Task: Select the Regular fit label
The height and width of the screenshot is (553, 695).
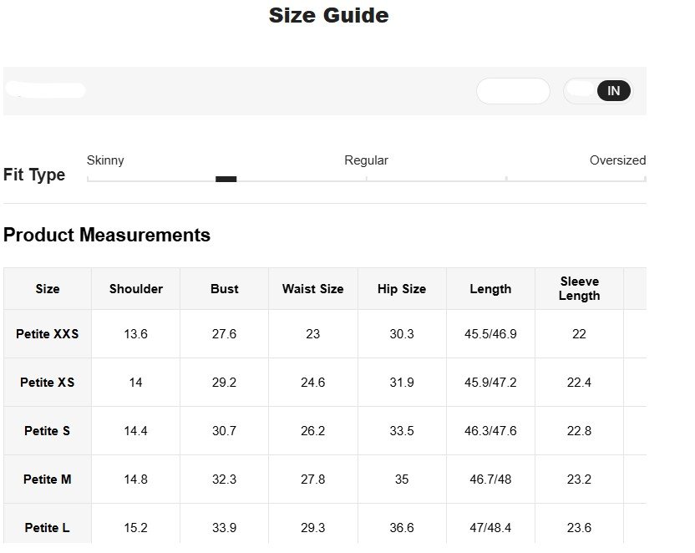Action: point(366,160)
